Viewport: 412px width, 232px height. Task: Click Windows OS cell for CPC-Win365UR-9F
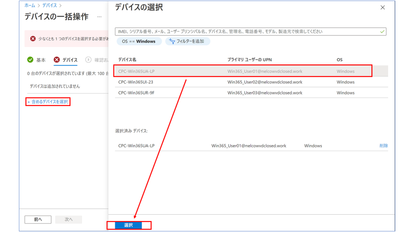pos(346,93)
